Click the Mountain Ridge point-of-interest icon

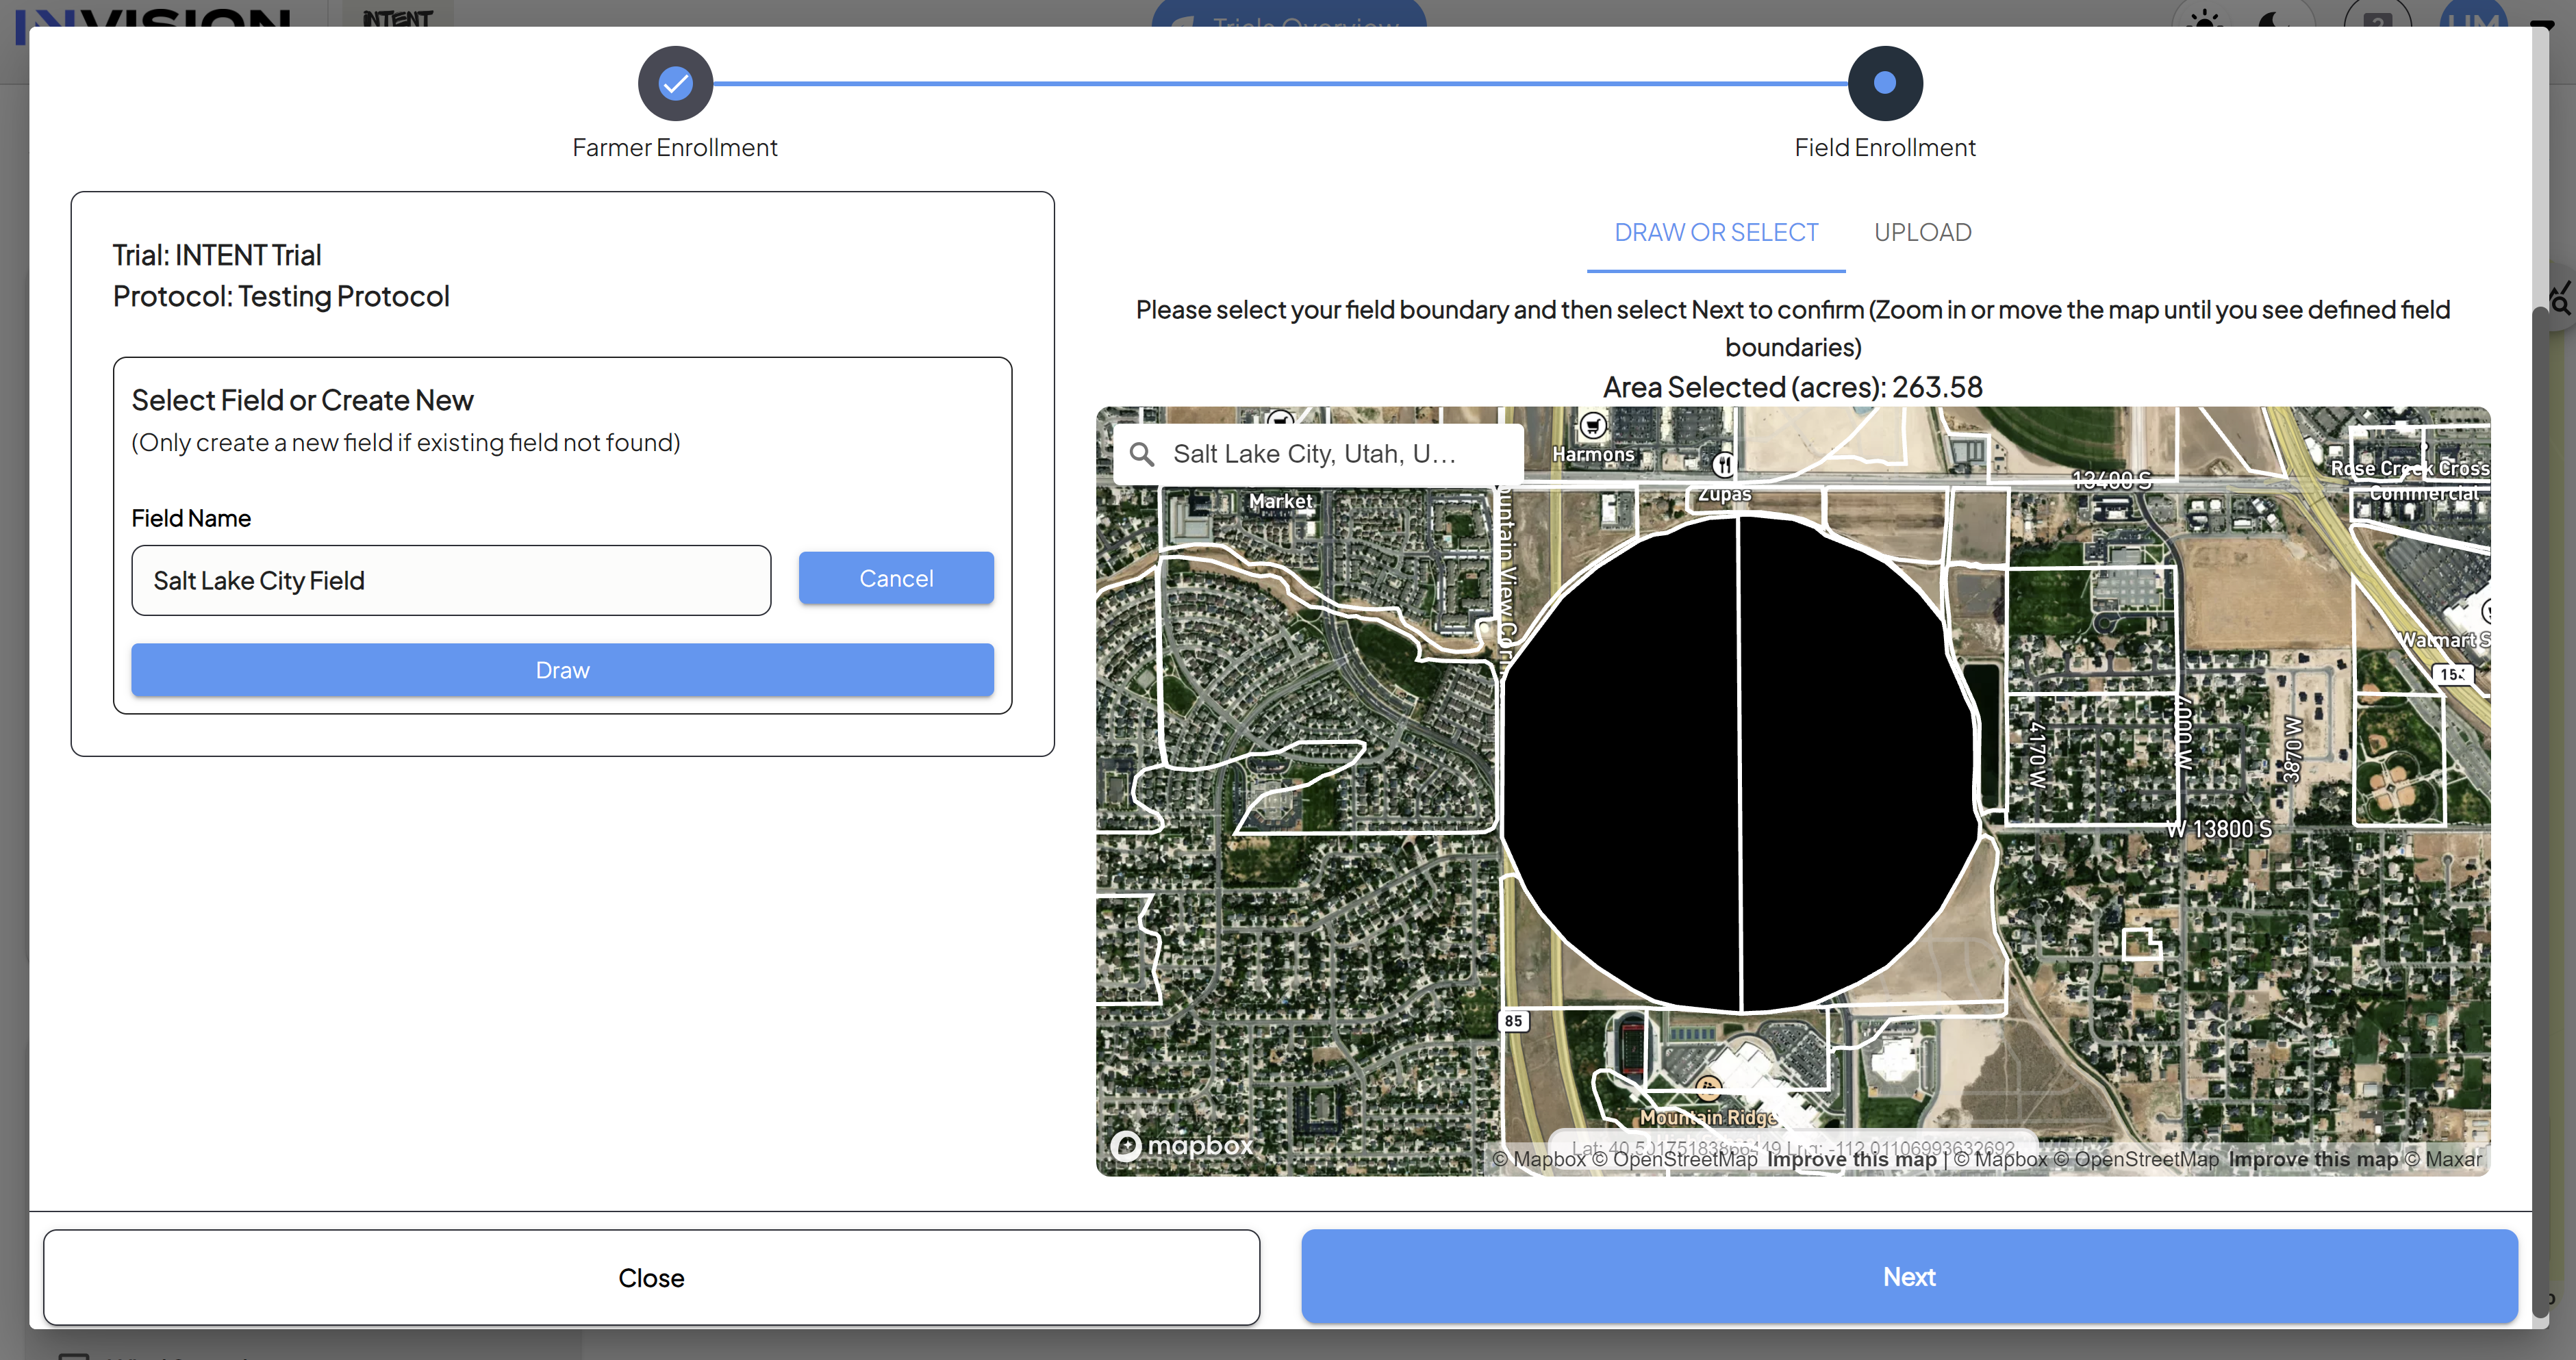pos(1708,1087)
